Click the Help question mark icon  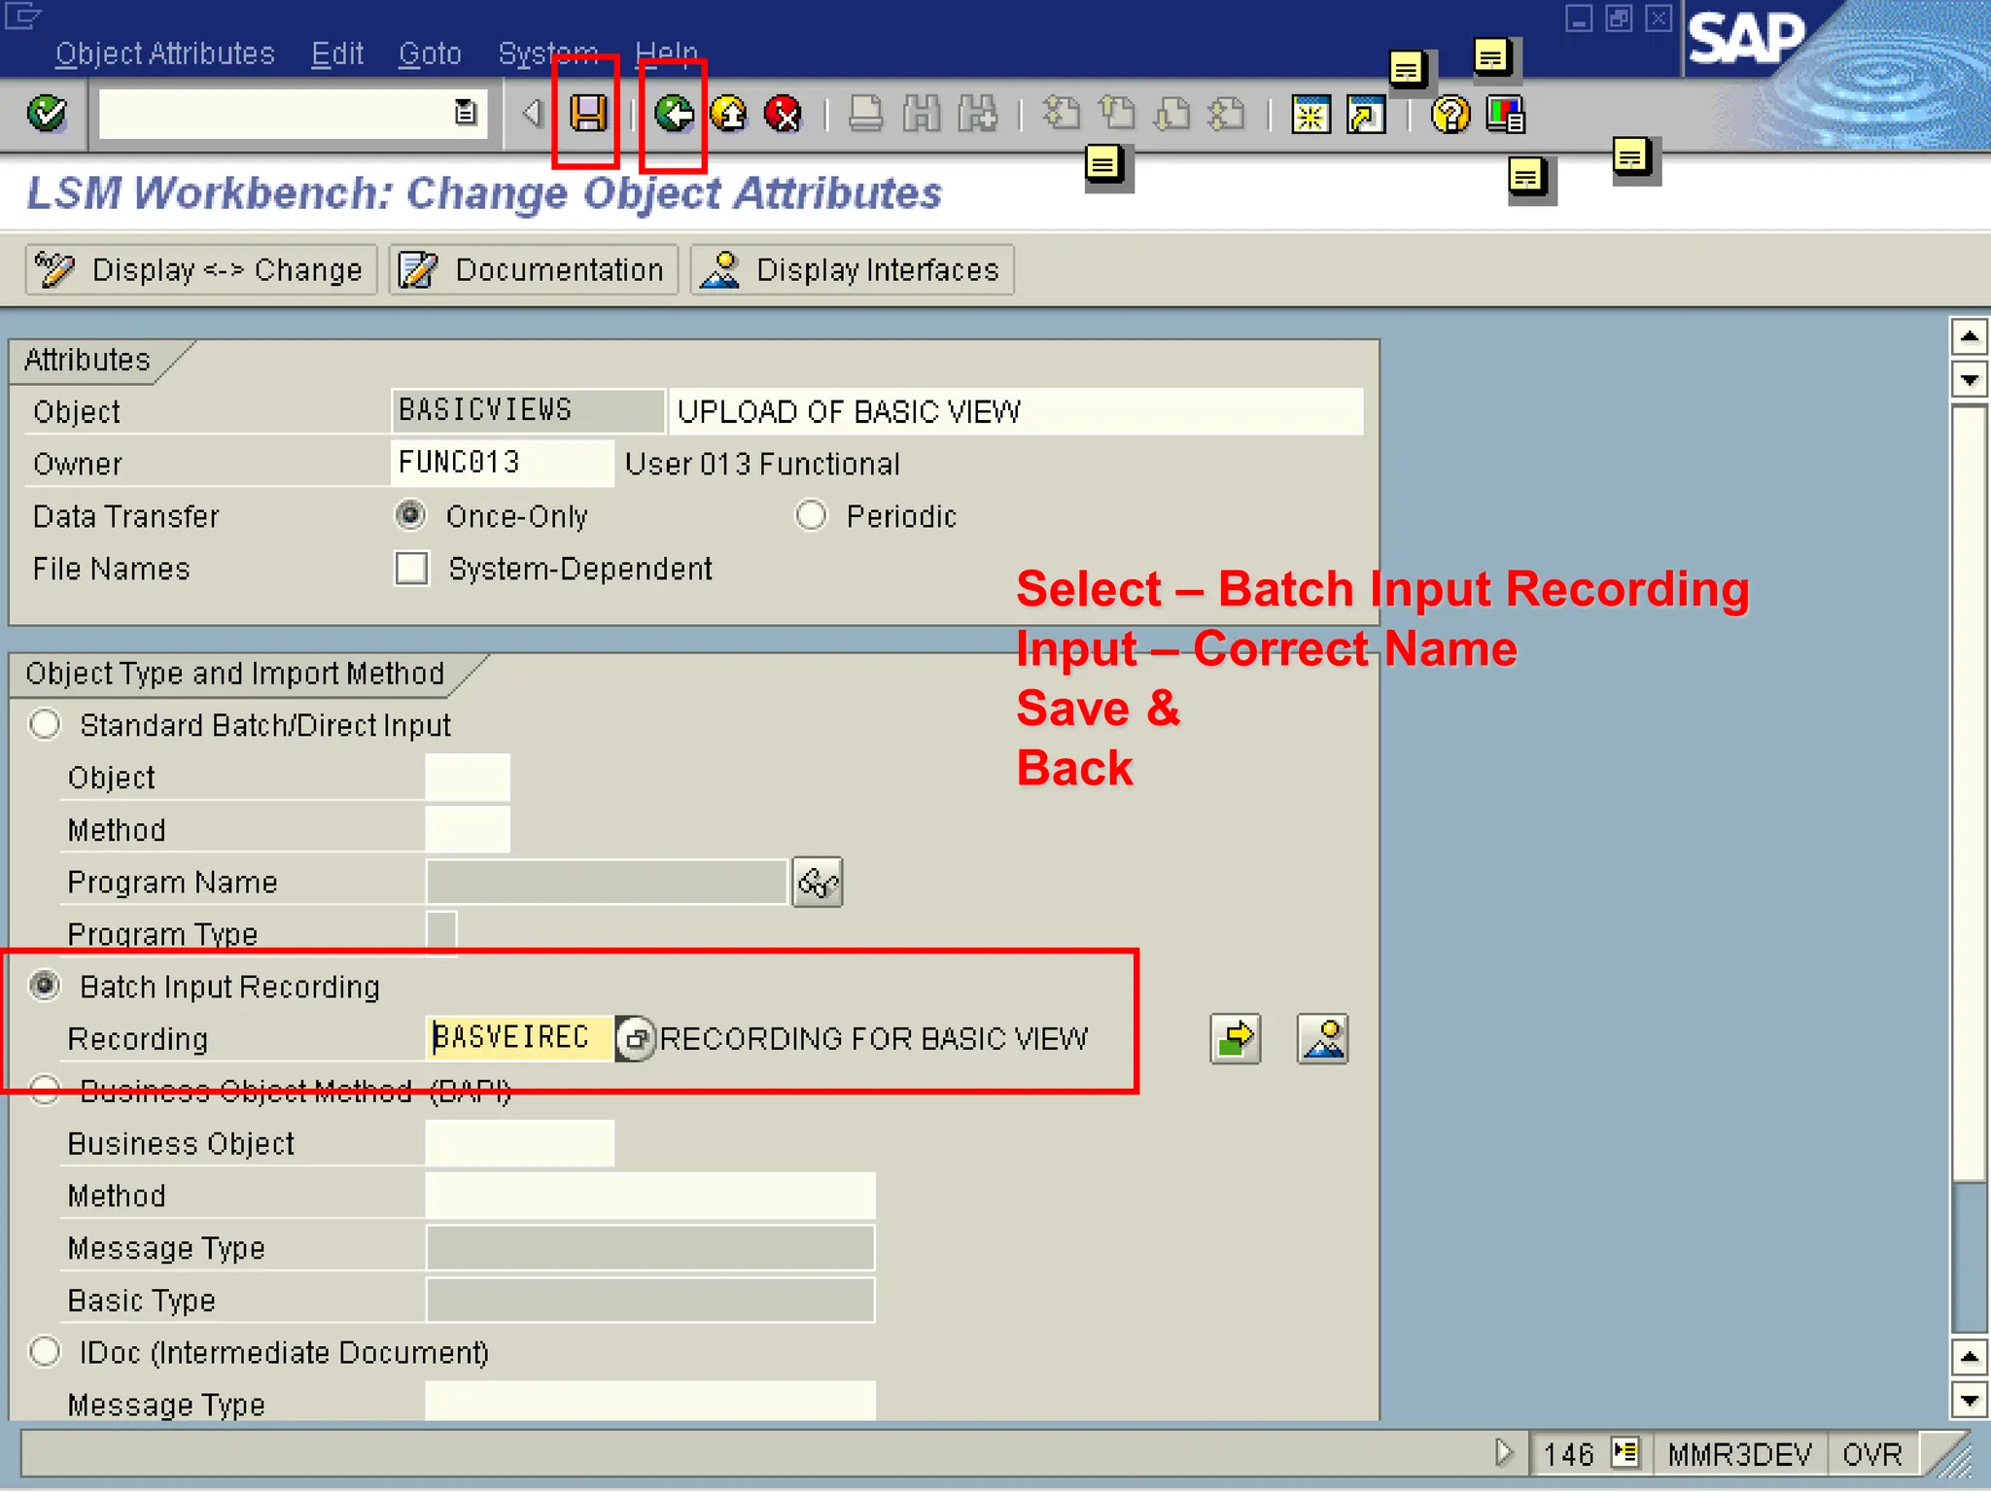pos(1450,115)
